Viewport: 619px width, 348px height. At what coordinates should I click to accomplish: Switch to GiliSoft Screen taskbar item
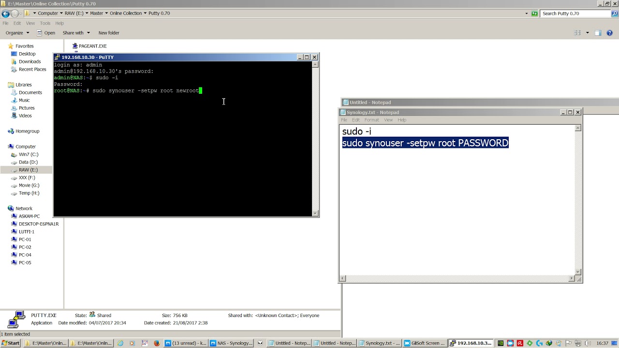point(425,343)
